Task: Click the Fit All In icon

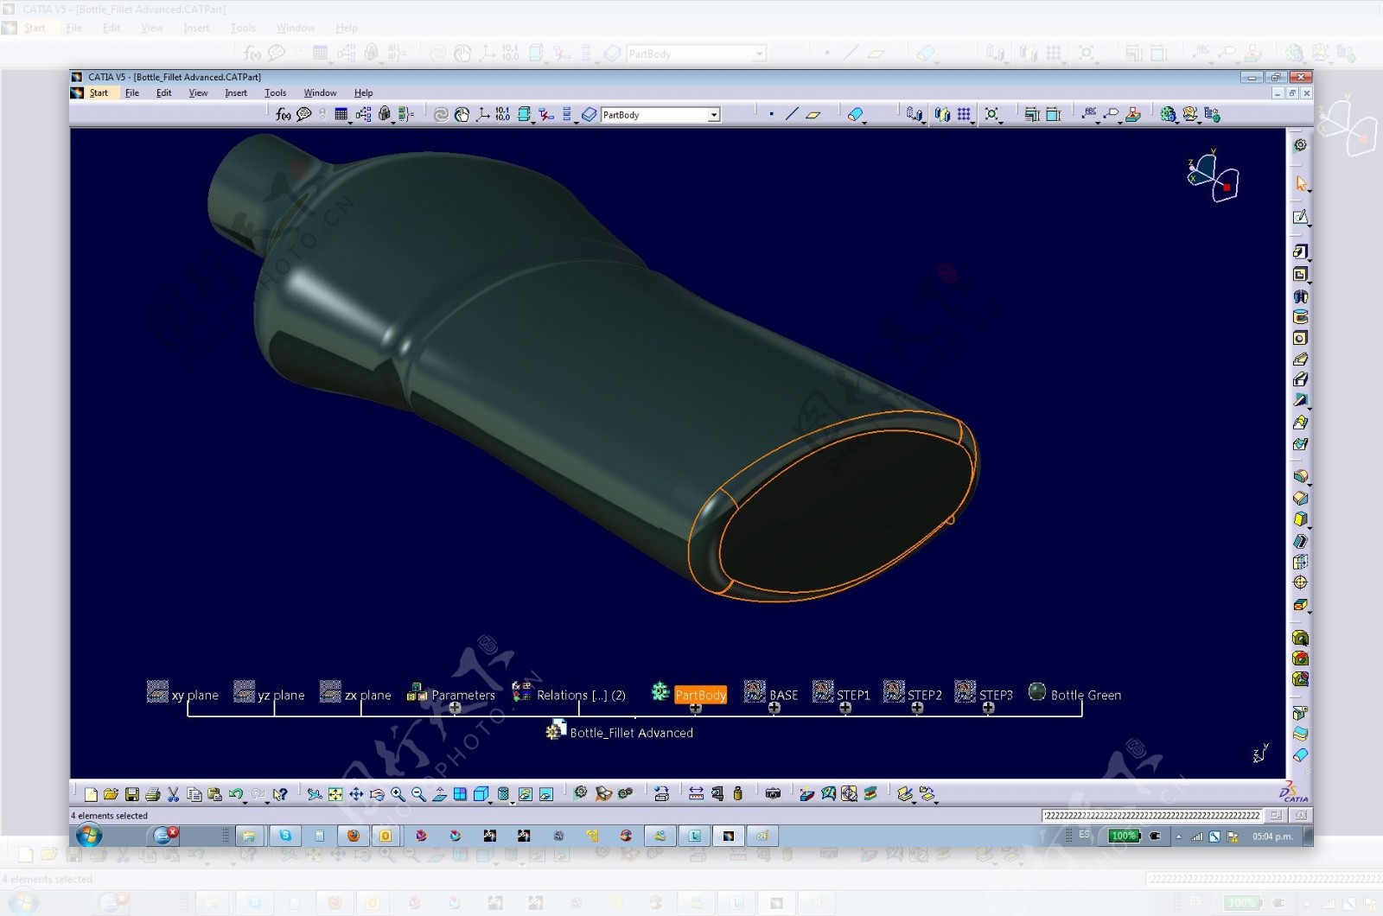Action: click(335, 793)
